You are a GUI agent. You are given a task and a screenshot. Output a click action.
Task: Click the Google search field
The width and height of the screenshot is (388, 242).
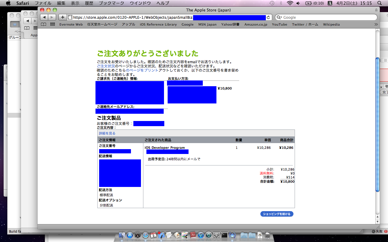[326, 17]
